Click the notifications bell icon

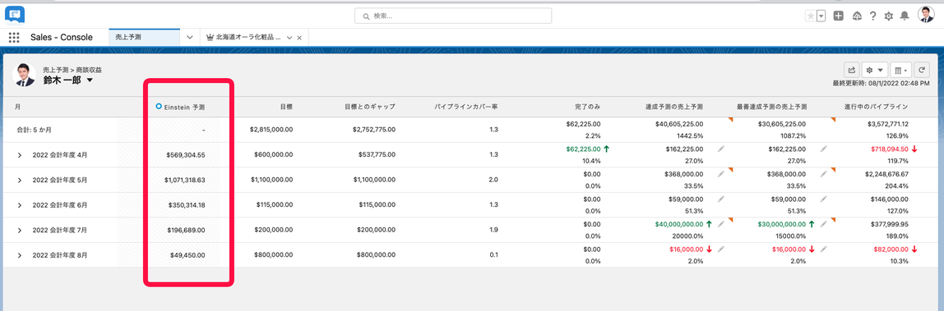[904, 16]
